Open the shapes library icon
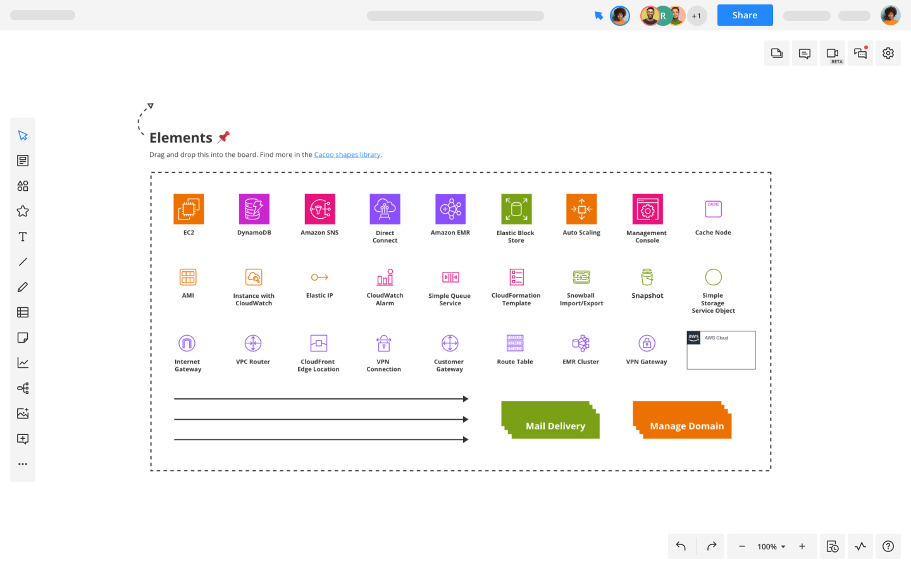This screenshot has height=569, width=911. click(x=23, y=186)
